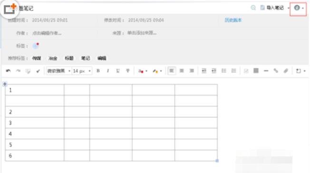
Task: Click the format painter icon after redo
Action: (28, 71)
